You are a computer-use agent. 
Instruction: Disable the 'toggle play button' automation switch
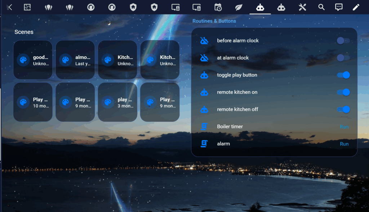pyautogui.click(x=343, y=75)
